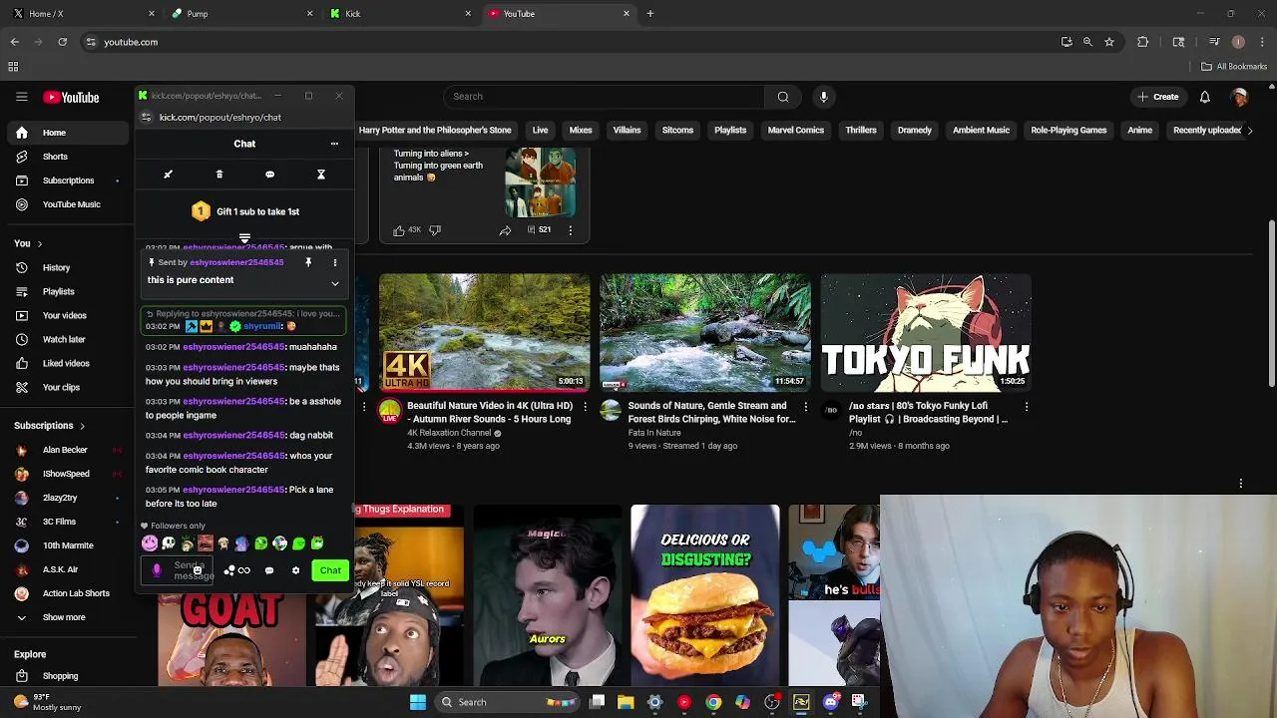
Task: Open the 4K Ultra HD nature video thumbnail
Action: 484,333
